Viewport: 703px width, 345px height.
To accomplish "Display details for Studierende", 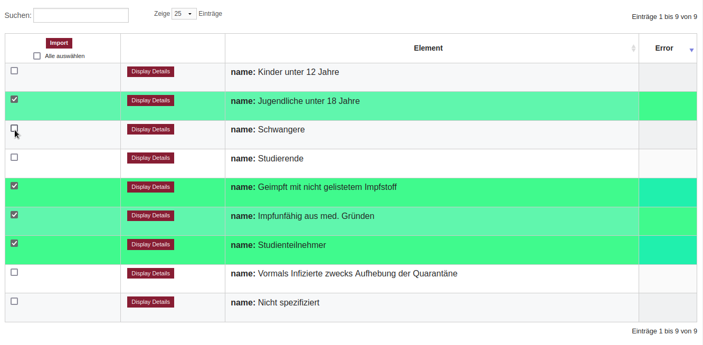I will pos(150,158).
